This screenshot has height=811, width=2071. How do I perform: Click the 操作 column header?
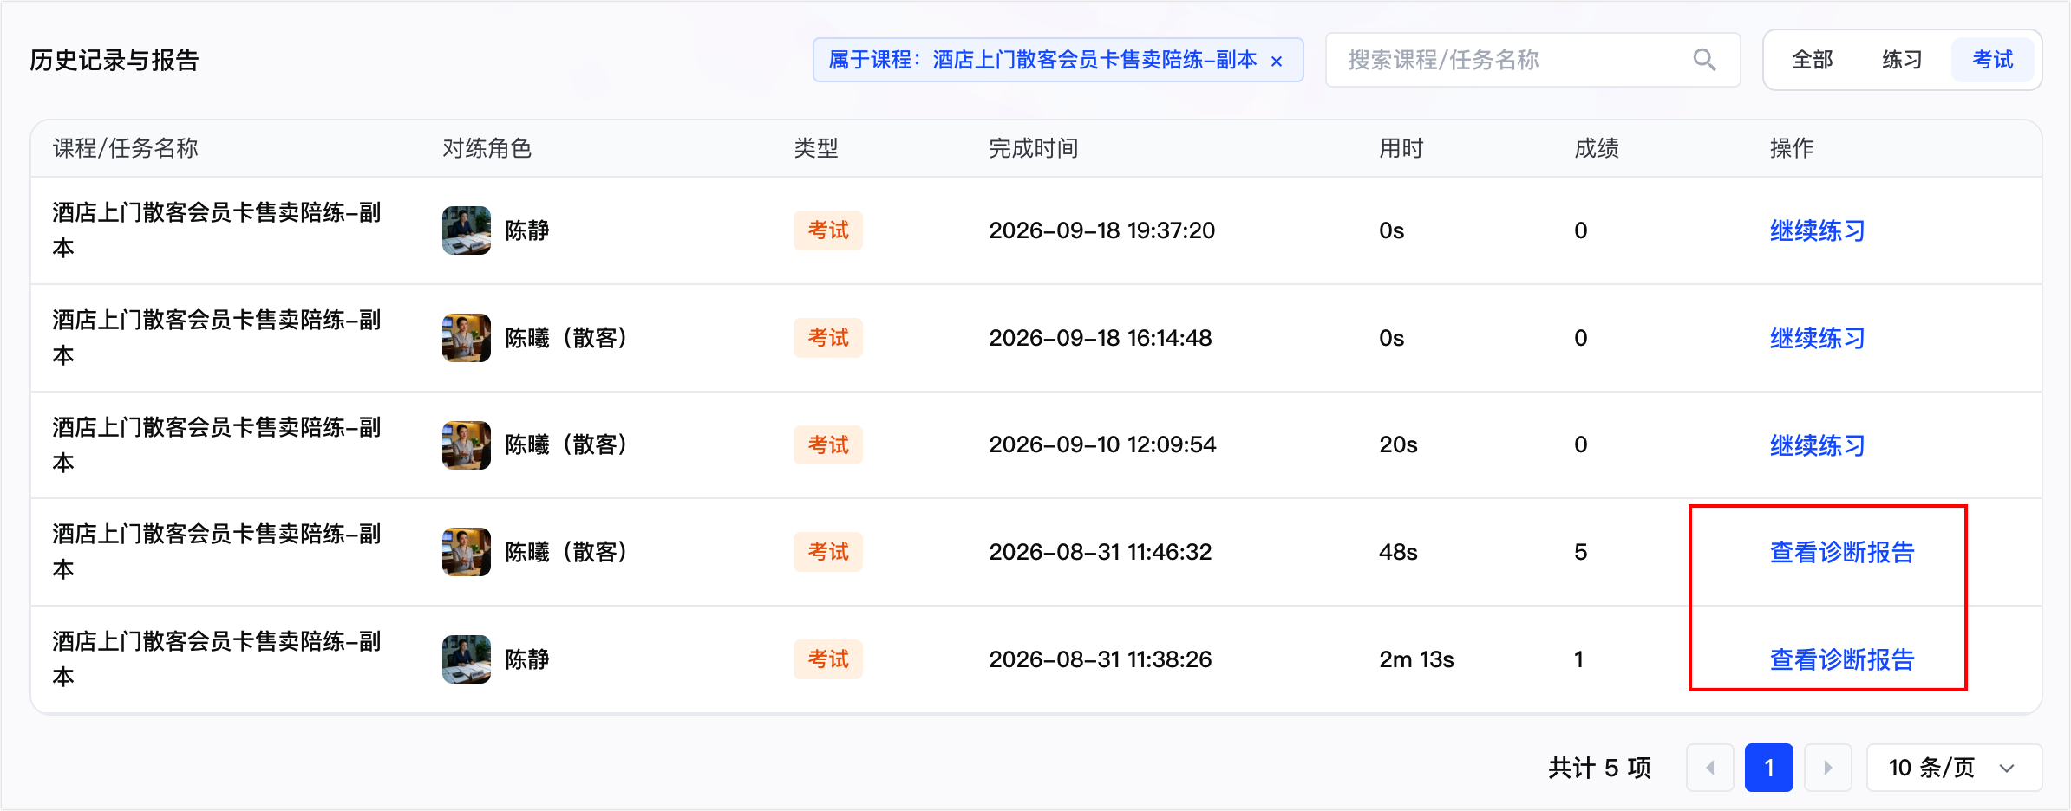pyautogui.click(x=1792, y=148)
